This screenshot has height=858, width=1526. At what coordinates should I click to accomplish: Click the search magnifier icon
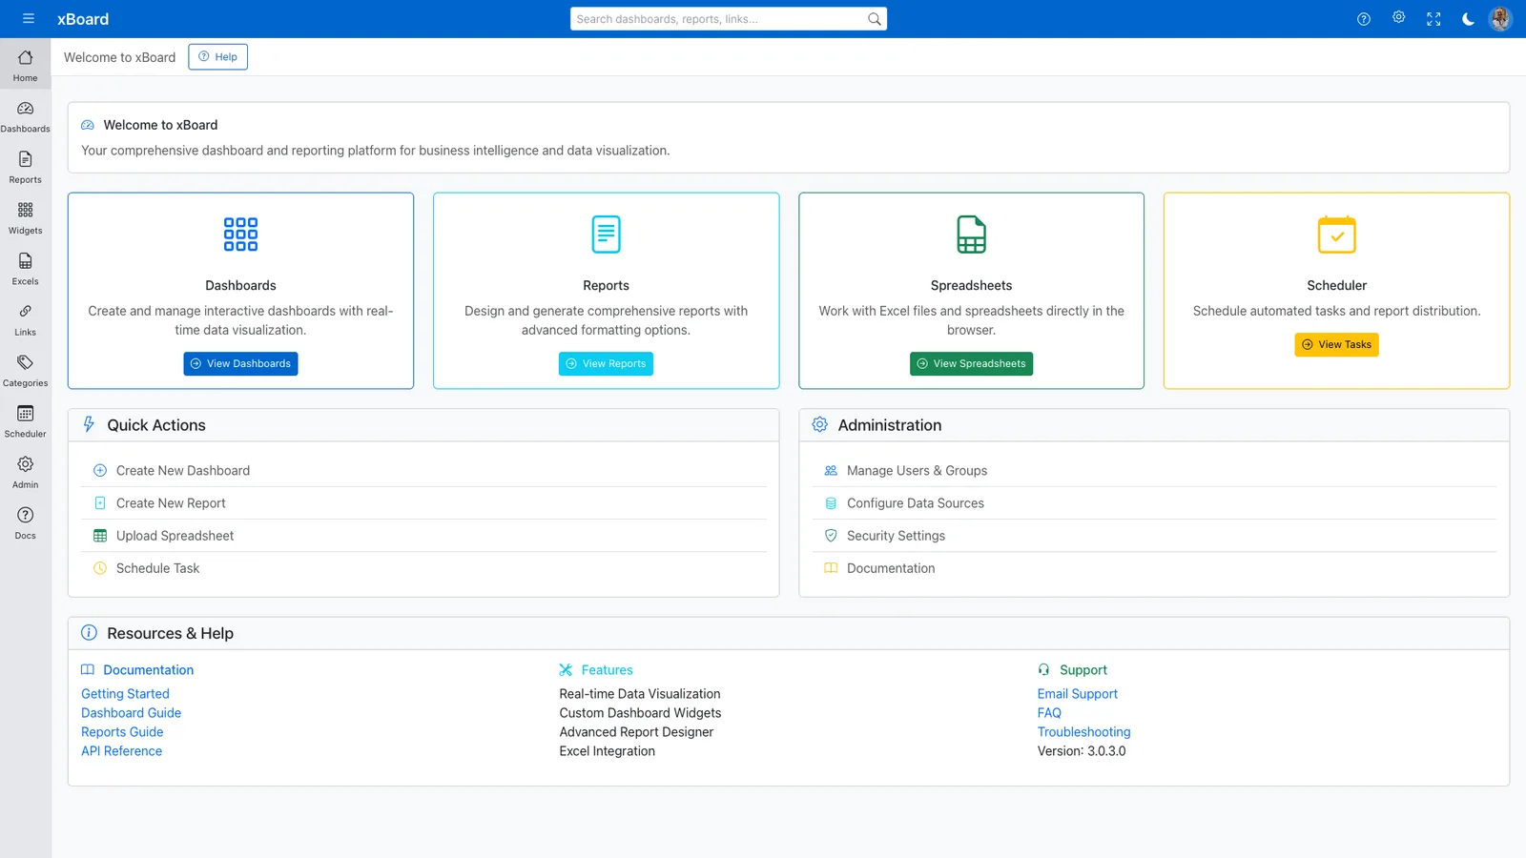click(x=874, y=19)
